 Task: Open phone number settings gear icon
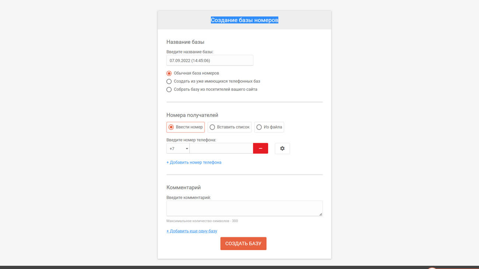click(x=282, y=148)
